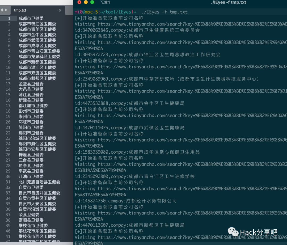Click line 14 大邑县卫健委

31,89
